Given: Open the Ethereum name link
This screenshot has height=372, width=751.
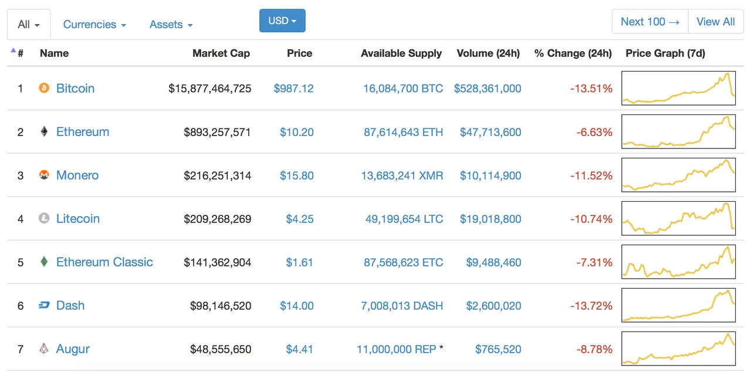Looking at the screenshot, I should pyautogui.click(x=83, y=132).
